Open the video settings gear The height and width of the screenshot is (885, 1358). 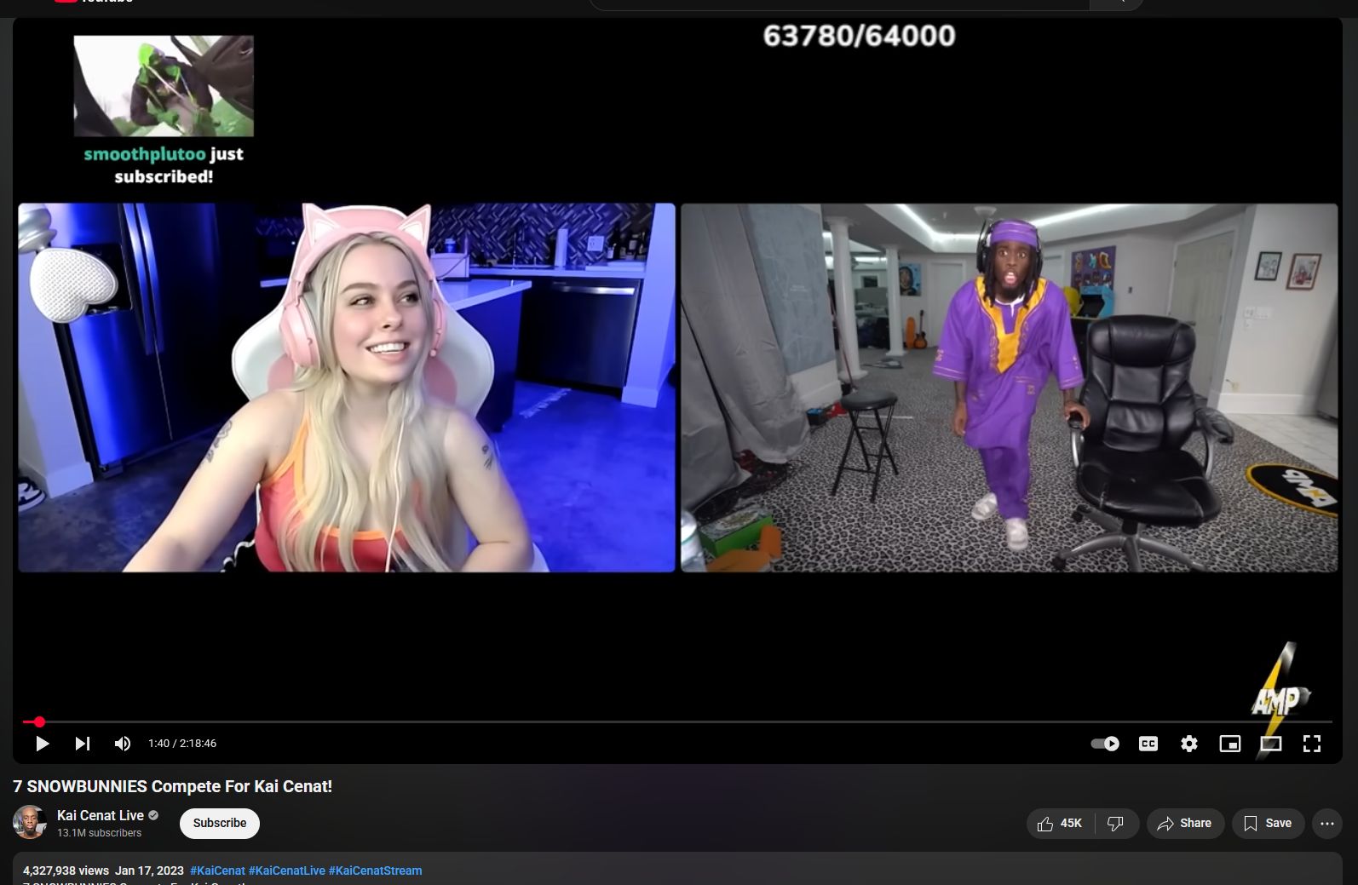coord(1188,744)
